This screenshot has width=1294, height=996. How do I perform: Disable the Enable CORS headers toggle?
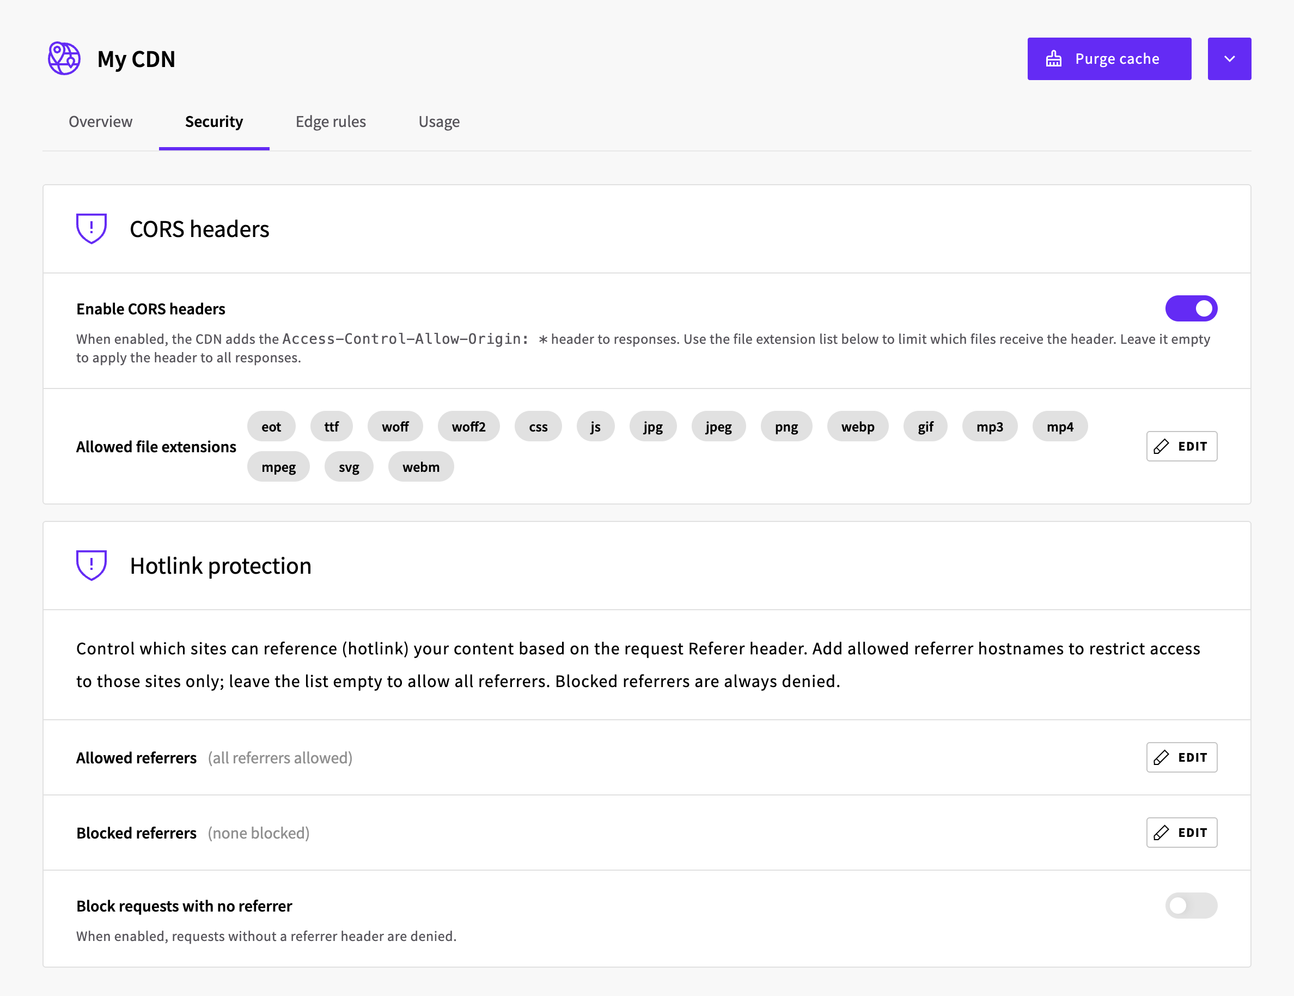(x=1191, y=308)
